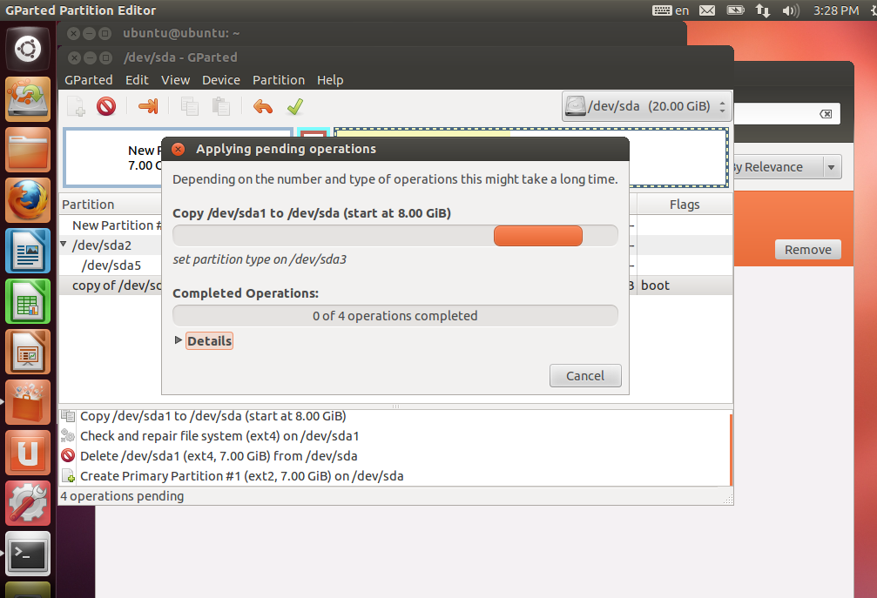Screen dimensions: 877x598
Task: Click the network up/down arrows indicator
Action: 762,10
